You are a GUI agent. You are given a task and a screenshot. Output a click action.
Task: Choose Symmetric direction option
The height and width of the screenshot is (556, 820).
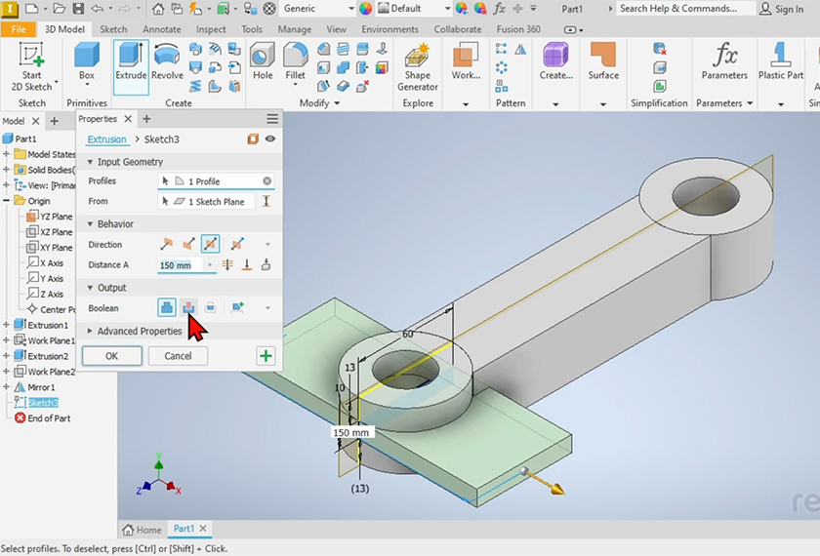click(210, 245)
